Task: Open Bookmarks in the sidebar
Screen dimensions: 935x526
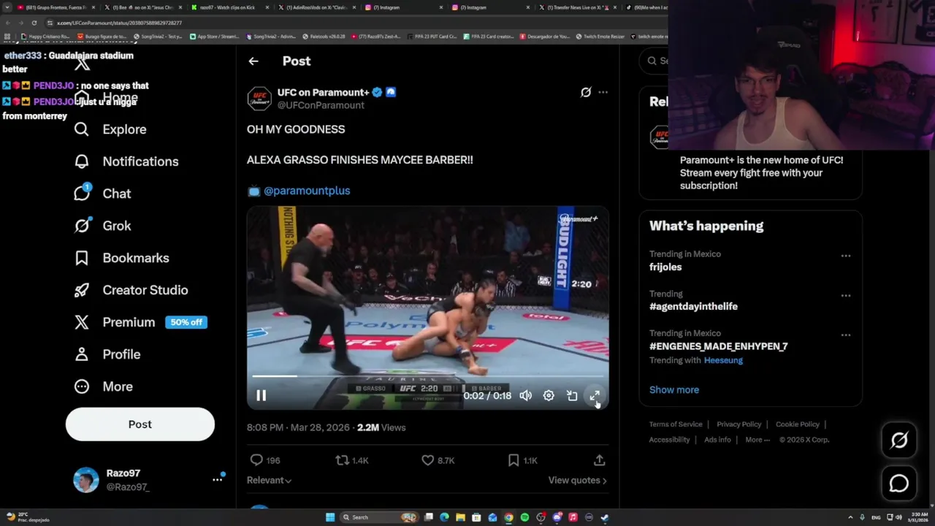Action: point(121,258)
